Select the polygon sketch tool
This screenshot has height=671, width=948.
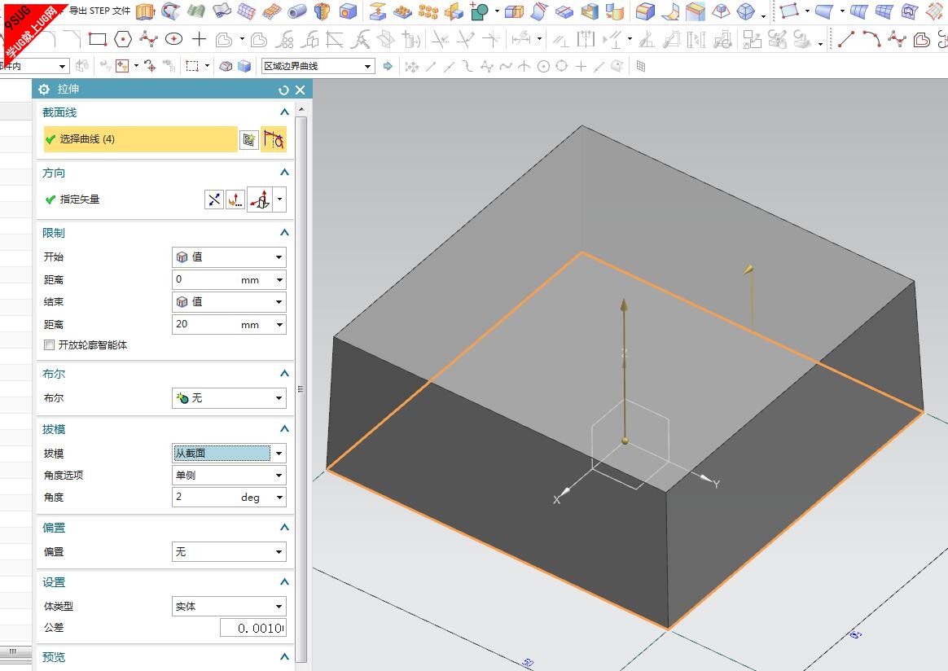pos(123,40)
